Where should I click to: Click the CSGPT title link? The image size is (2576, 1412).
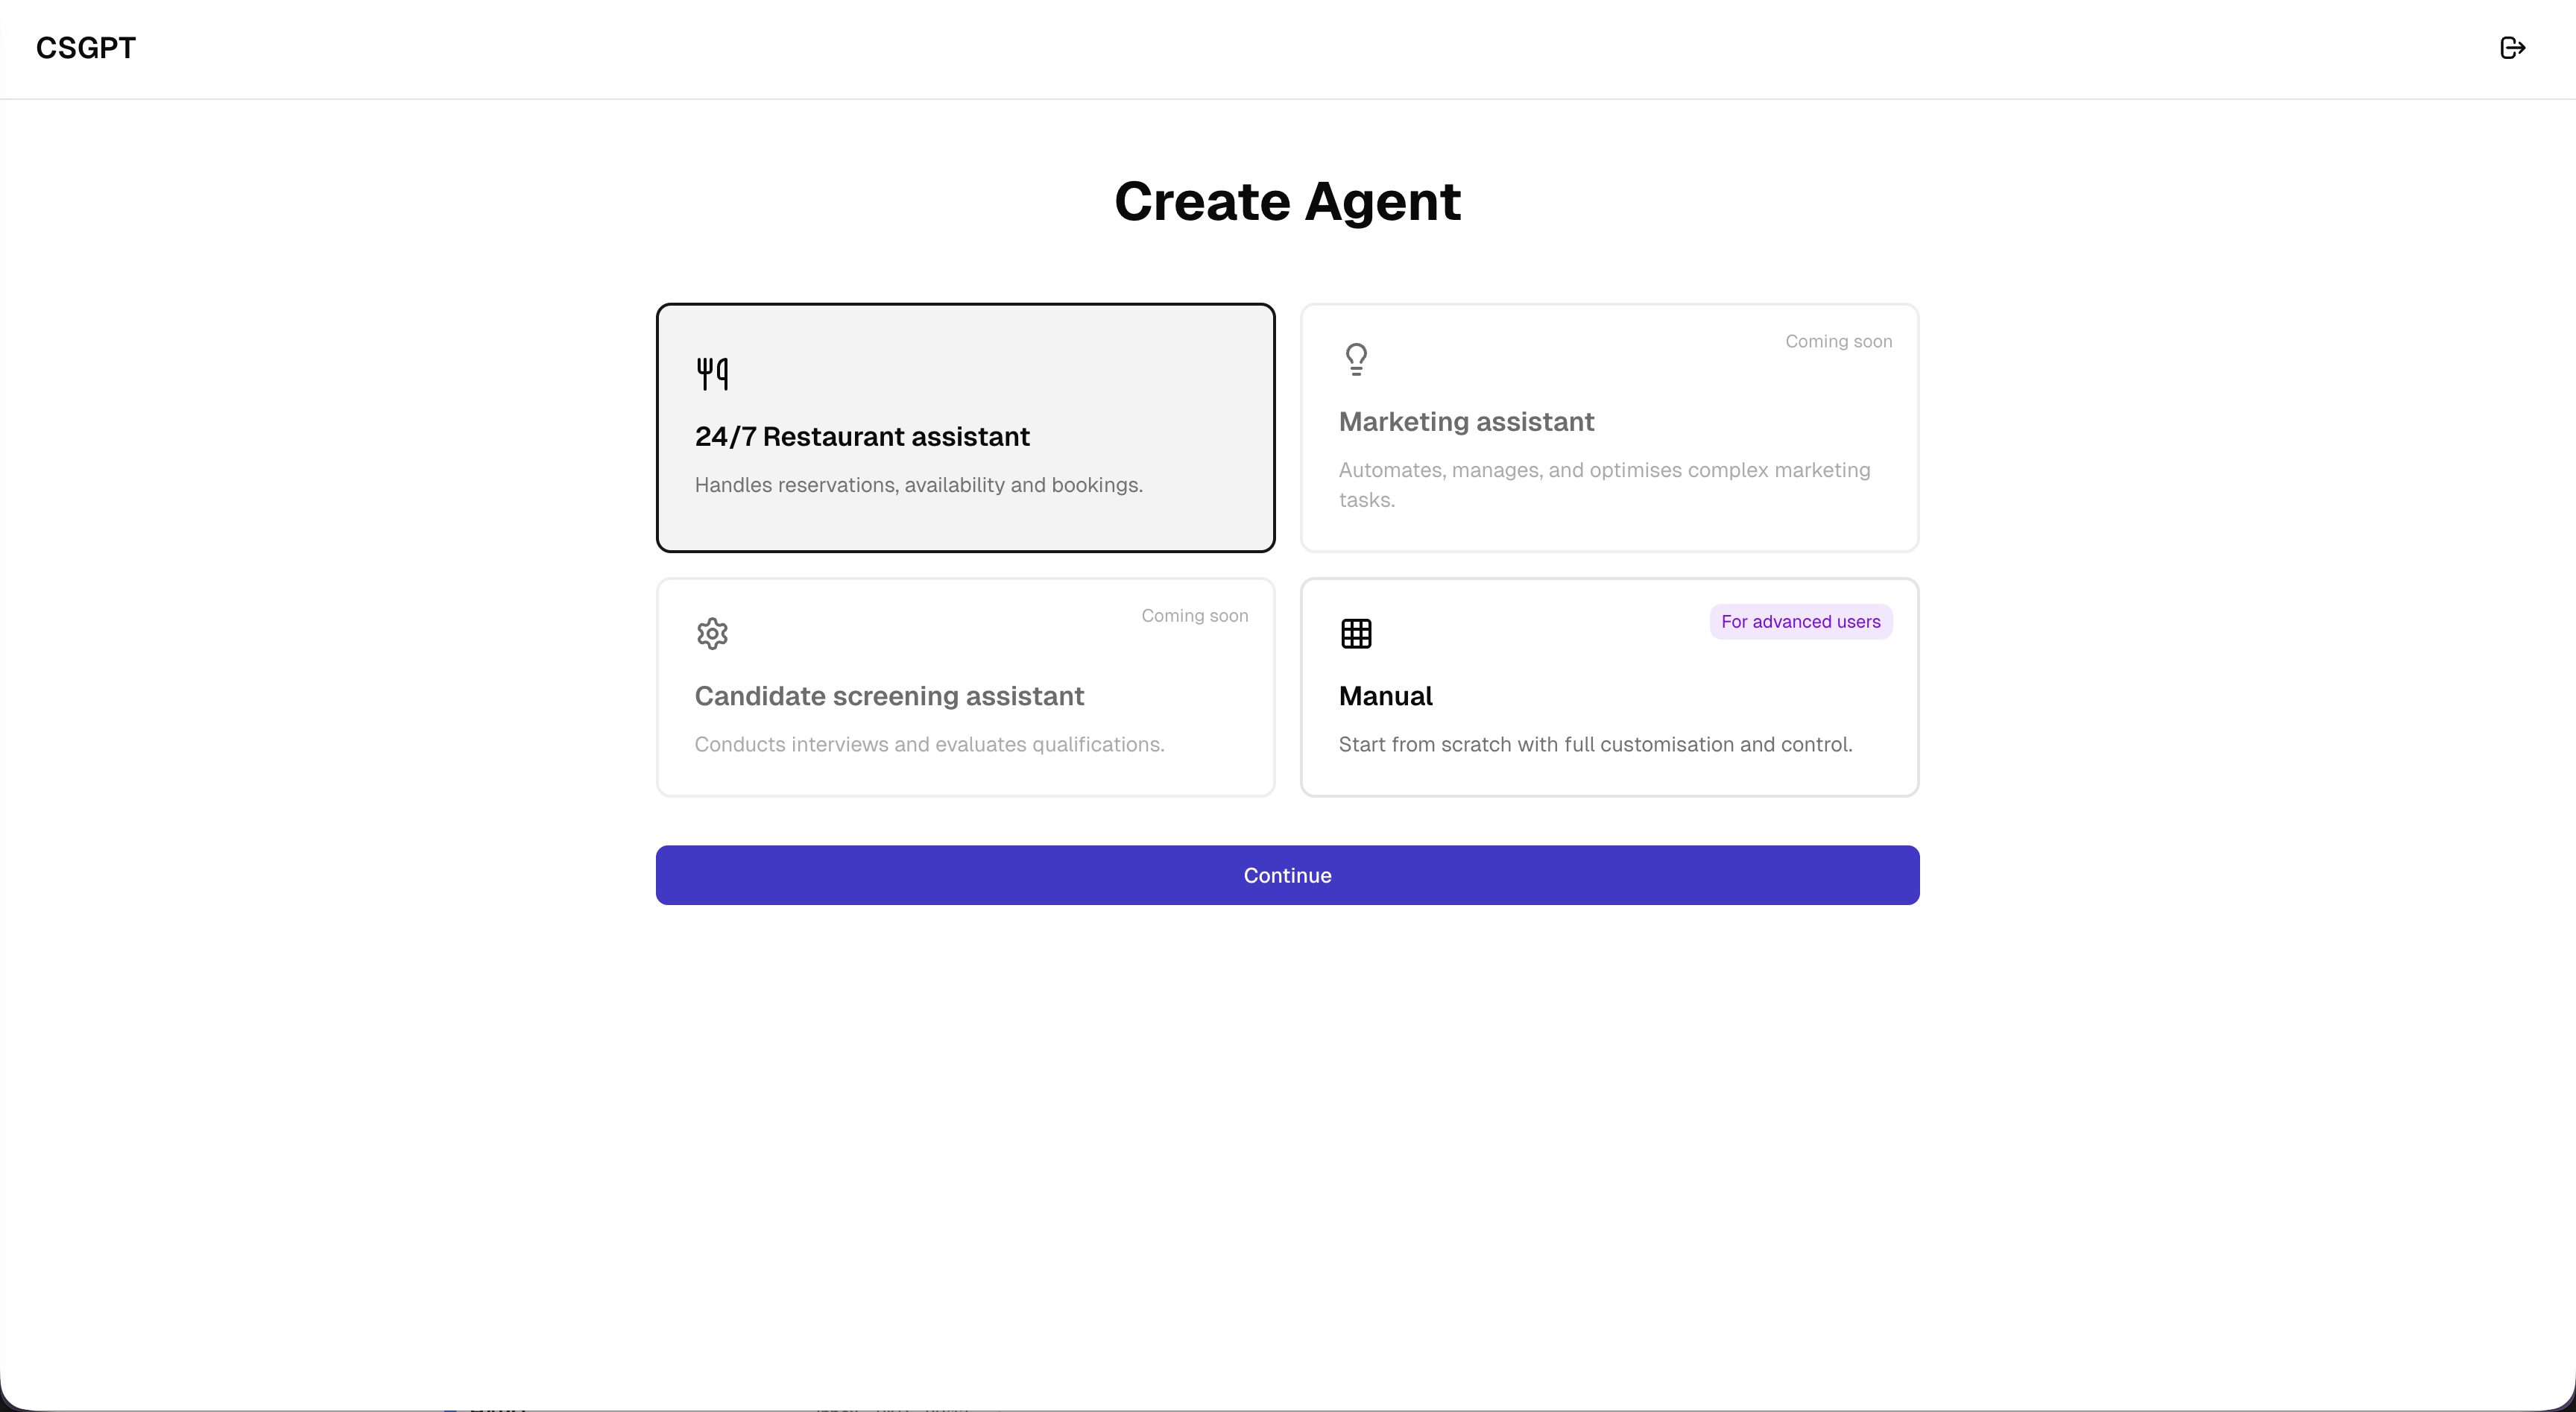[86, 47]
